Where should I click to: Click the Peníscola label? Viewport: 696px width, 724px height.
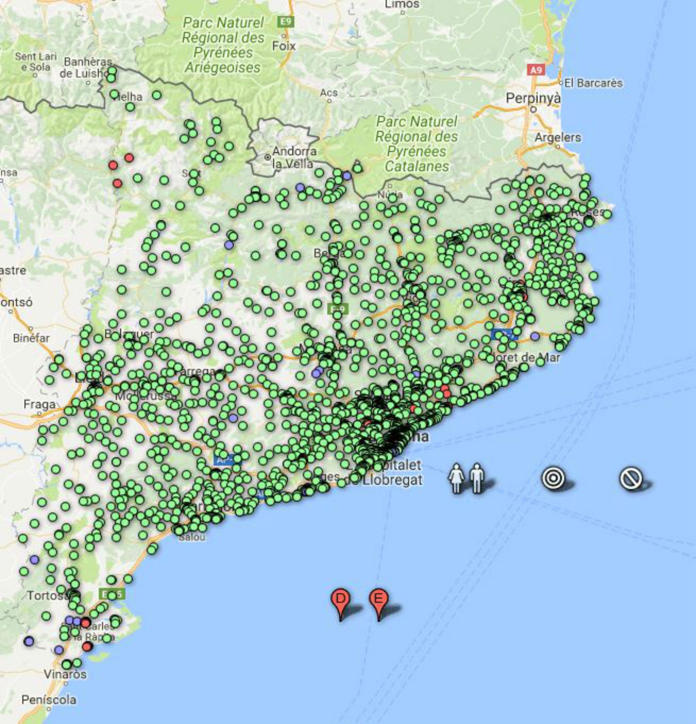49,700
